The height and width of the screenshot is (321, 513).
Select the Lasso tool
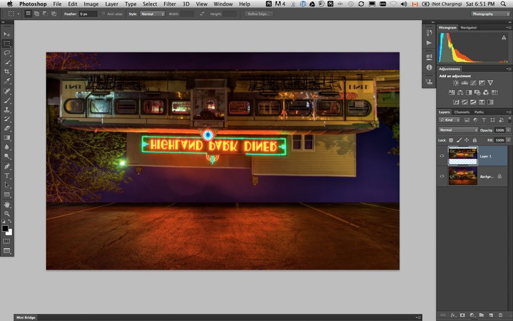tap(7, 52)
